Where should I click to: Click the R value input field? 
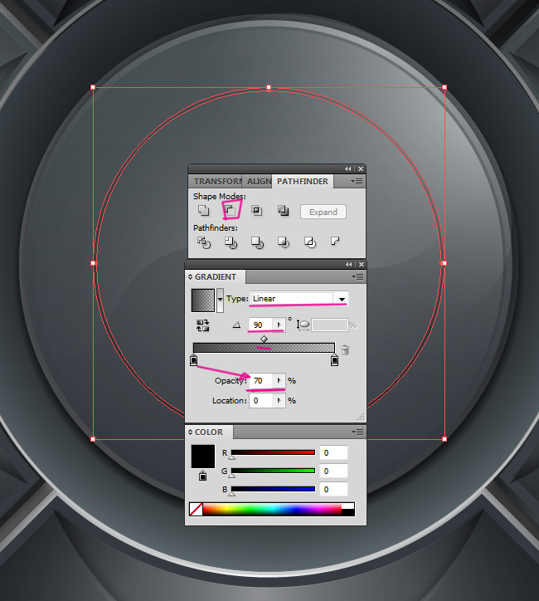tap(333, 452)
